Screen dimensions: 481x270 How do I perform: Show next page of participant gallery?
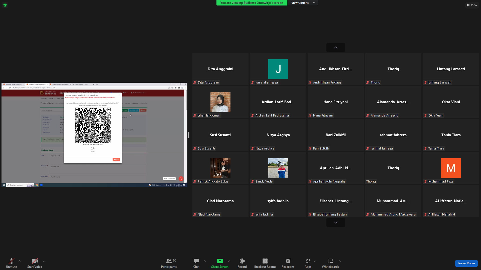click(x=336, y=222)
